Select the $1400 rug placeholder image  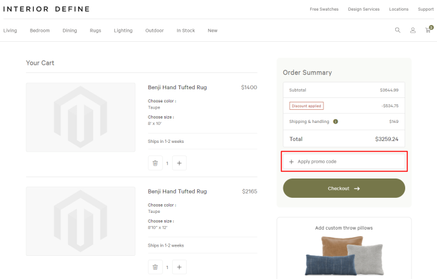(x=81, y=117)
